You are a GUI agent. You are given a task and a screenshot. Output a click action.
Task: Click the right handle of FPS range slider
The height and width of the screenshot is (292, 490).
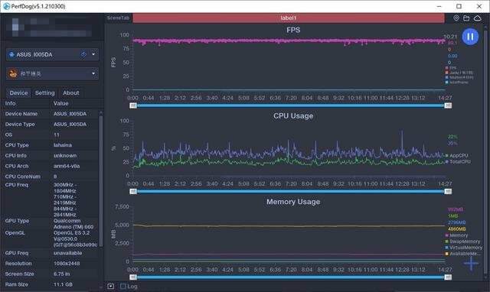coord(448,105)
